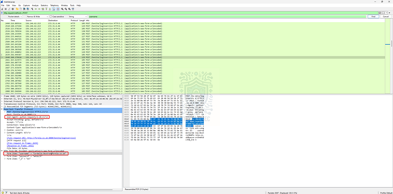This screenshot has height=194, width=393.
Task: Follow the Full request URI link
Action: [x=42, y=138]
